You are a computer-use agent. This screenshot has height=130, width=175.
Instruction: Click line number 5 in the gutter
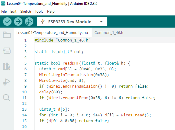[25, 63]
